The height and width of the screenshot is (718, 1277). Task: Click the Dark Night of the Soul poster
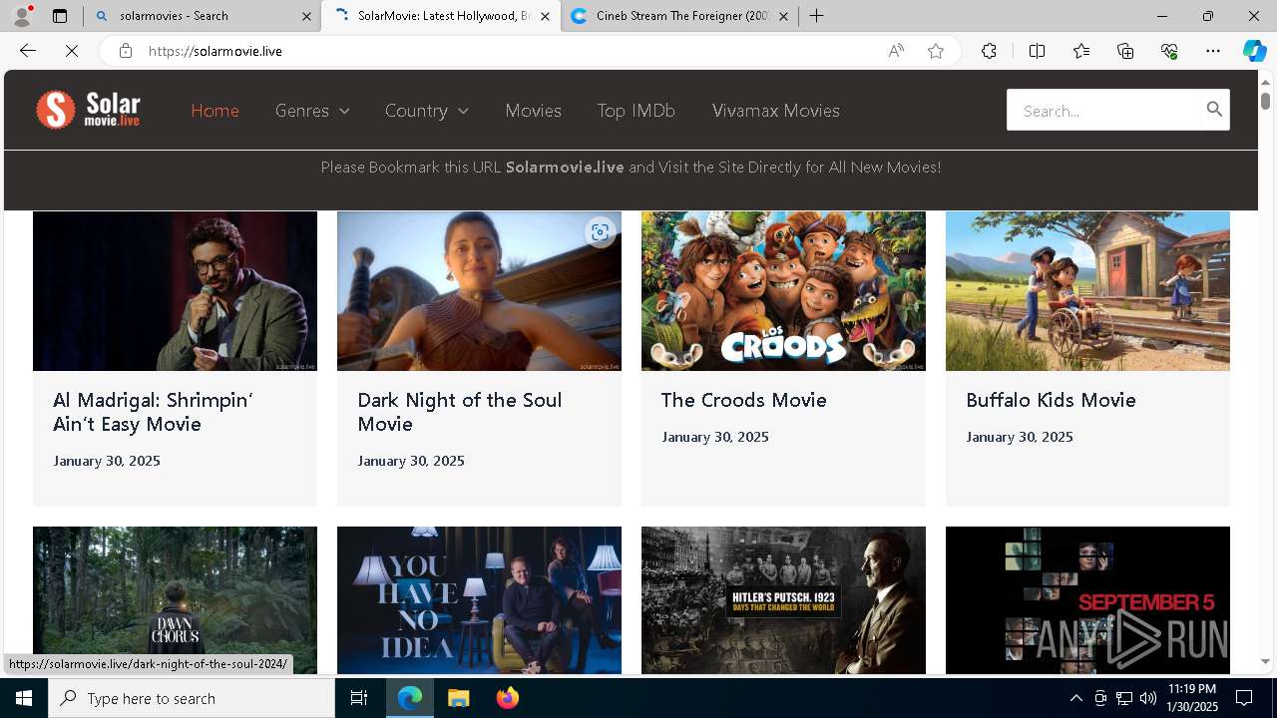479,291
